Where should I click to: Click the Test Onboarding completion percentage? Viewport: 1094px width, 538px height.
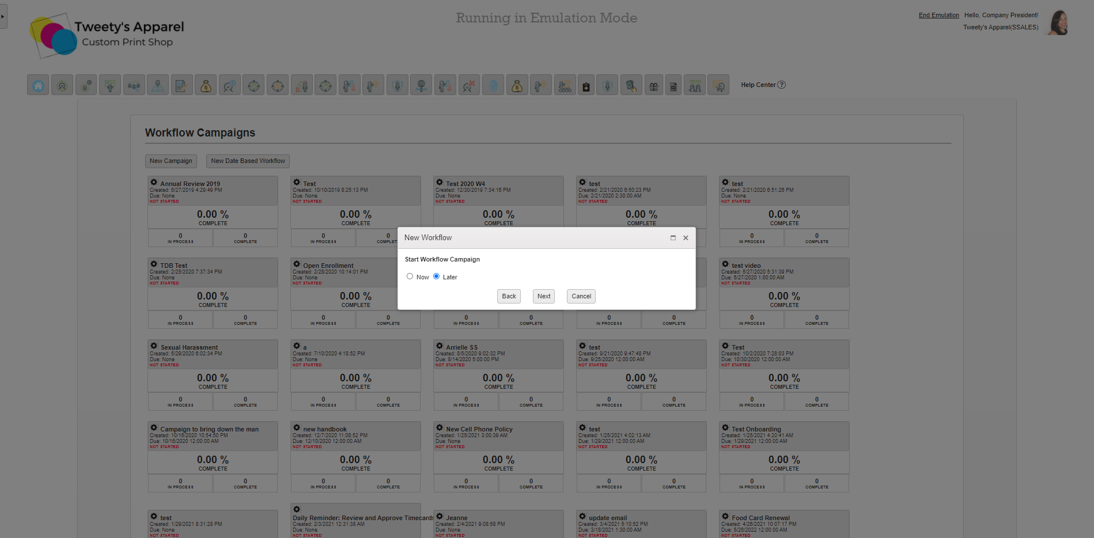tap(784, 460)
